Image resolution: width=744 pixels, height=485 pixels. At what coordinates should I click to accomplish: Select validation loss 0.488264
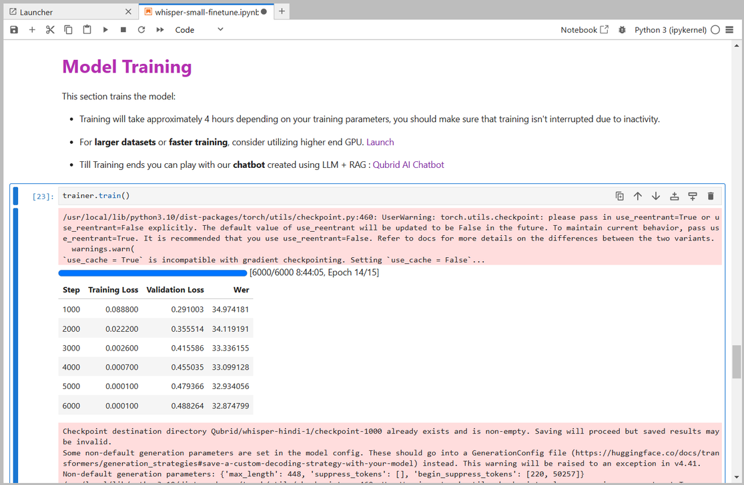click(x=188, y=406)
